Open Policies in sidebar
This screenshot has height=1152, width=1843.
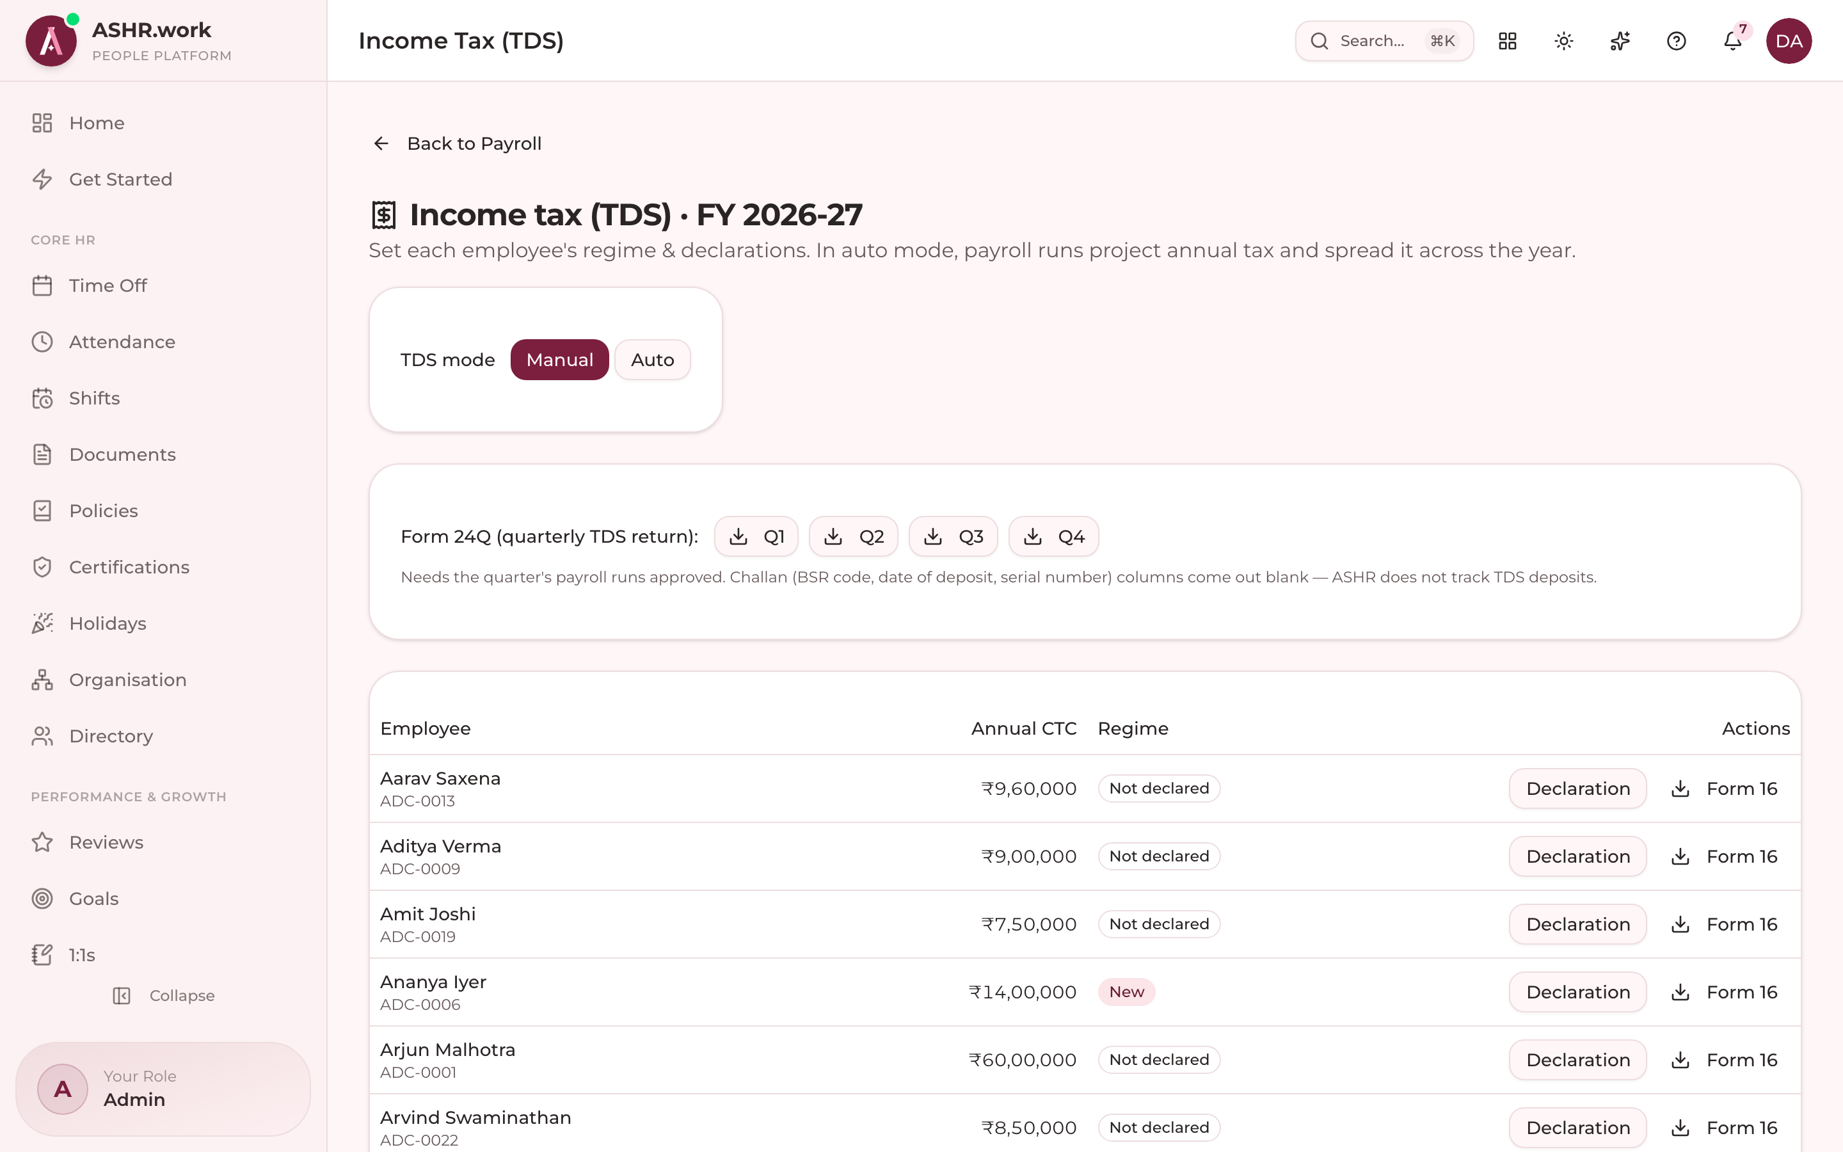pos(164,511)
